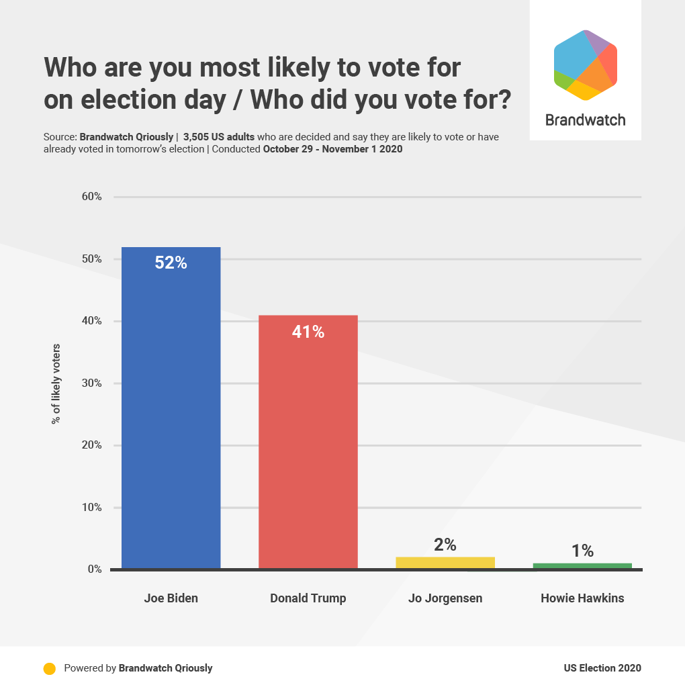685x691 pixels.
Task: Click the 1% label above the green bar
Action: coord(582,551)
